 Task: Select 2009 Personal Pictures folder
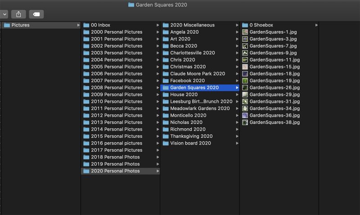121,95
